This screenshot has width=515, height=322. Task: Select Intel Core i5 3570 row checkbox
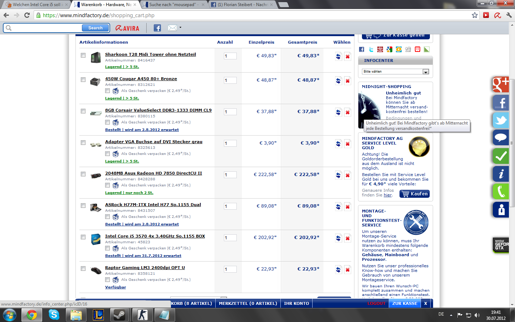[x=83, y=237]
